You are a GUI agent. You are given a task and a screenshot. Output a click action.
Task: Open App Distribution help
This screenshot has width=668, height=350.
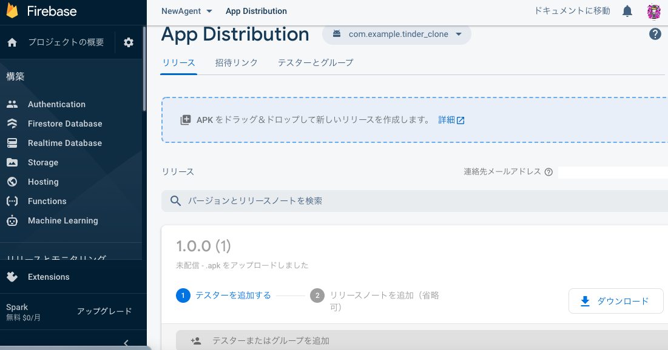[x=655, y=34]
